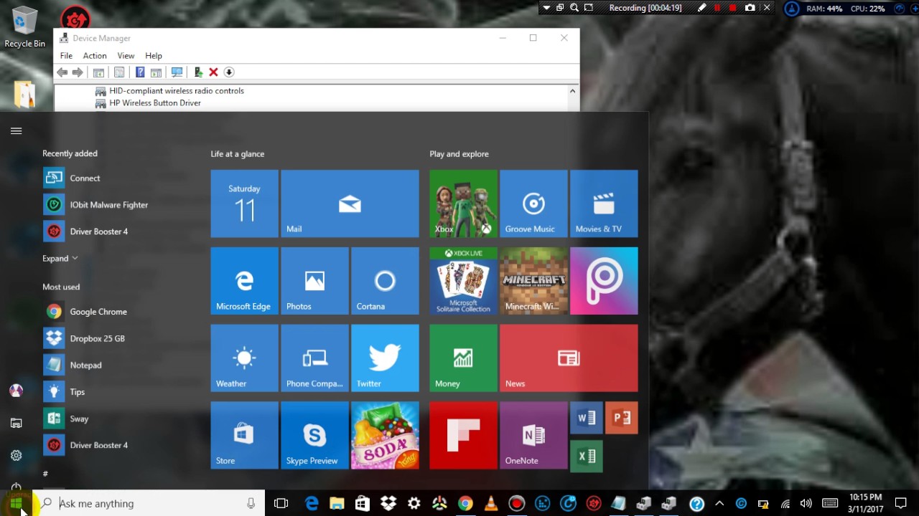
Task: Open the Mail tile
Action: [x=350, y=204]
